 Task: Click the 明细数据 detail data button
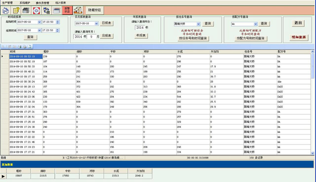pos(298,37)
